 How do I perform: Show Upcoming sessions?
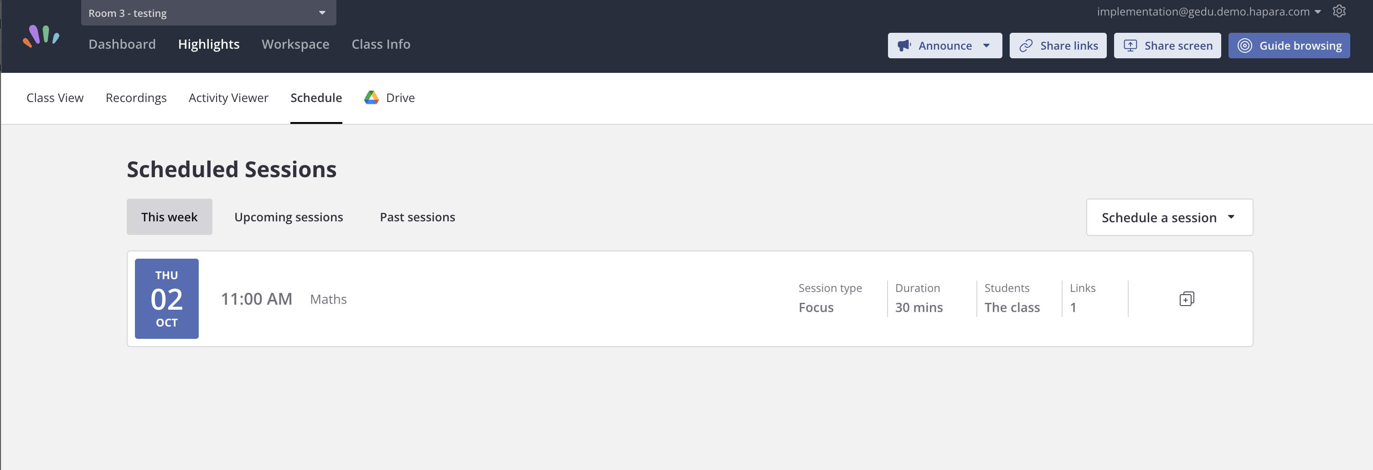point(289,217)
